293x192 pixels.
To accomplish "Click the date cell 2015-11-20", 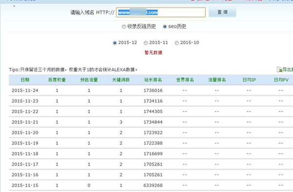I will pyautogui.click(x=25, y=133).
